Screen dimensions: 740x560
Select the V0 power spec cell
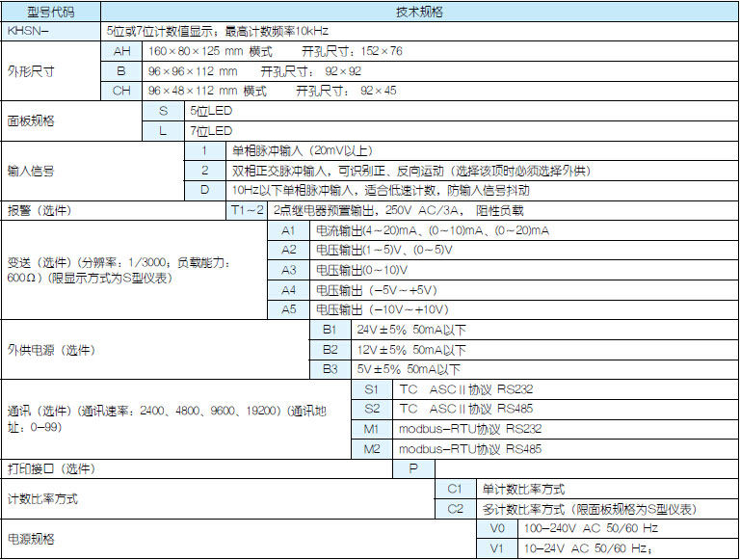click(x=497, y=528)
